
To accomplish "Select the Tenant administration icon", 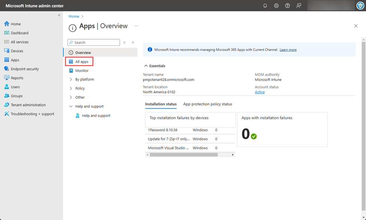I will (x=7, y=105).
